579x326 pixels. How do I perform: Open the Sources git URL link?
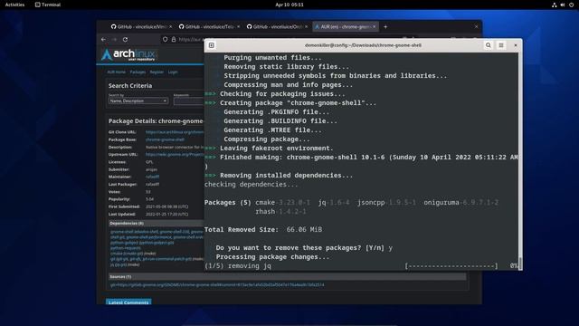217,285
